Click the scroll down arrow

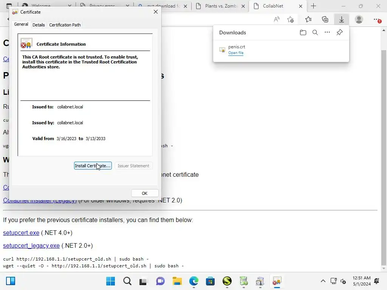384,268
